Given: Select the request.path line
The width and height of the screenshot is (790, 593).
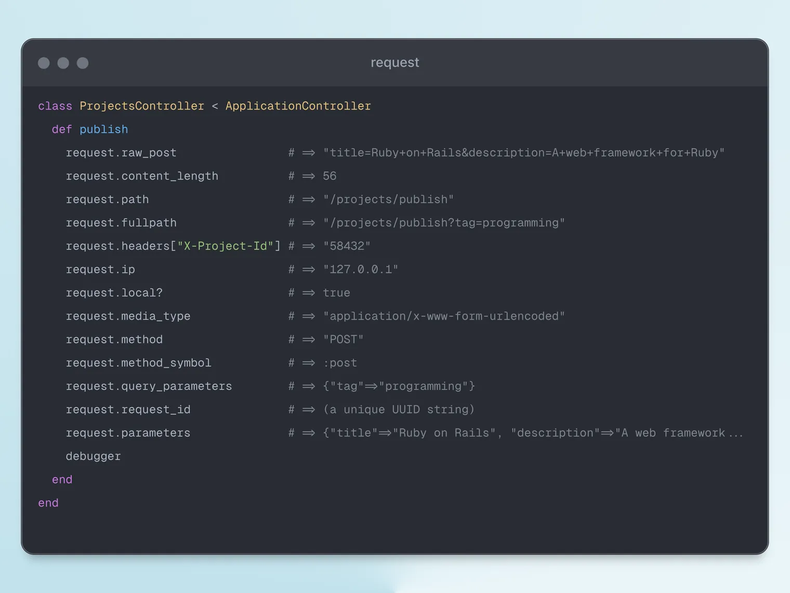Looking at the screenshot, I should [x=107, y=199].
